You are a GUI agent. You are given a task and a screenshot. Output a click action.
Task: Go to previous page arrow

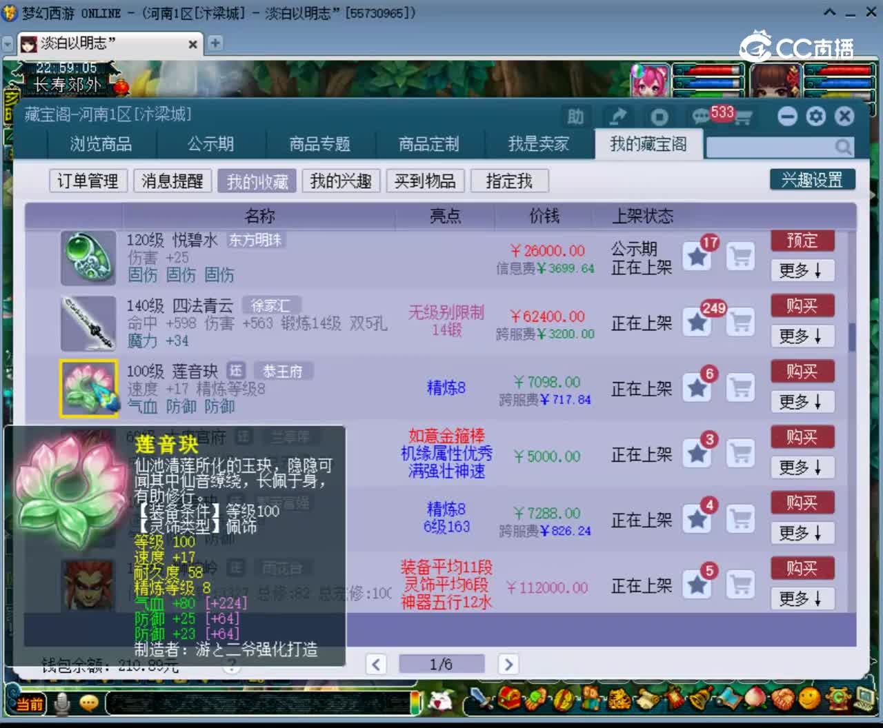[x=376, y=664]
